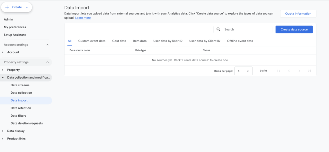Screen dimensions: 329x152
Task: Go to the next page arrow
Action: 299,71
